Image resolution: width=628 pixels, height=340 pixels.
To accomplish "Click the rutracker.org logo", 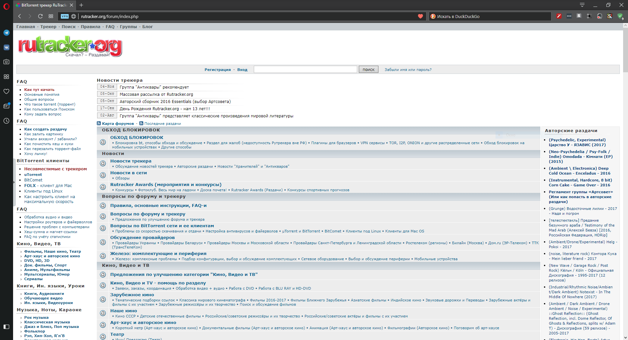I will (x=70, y=46).
